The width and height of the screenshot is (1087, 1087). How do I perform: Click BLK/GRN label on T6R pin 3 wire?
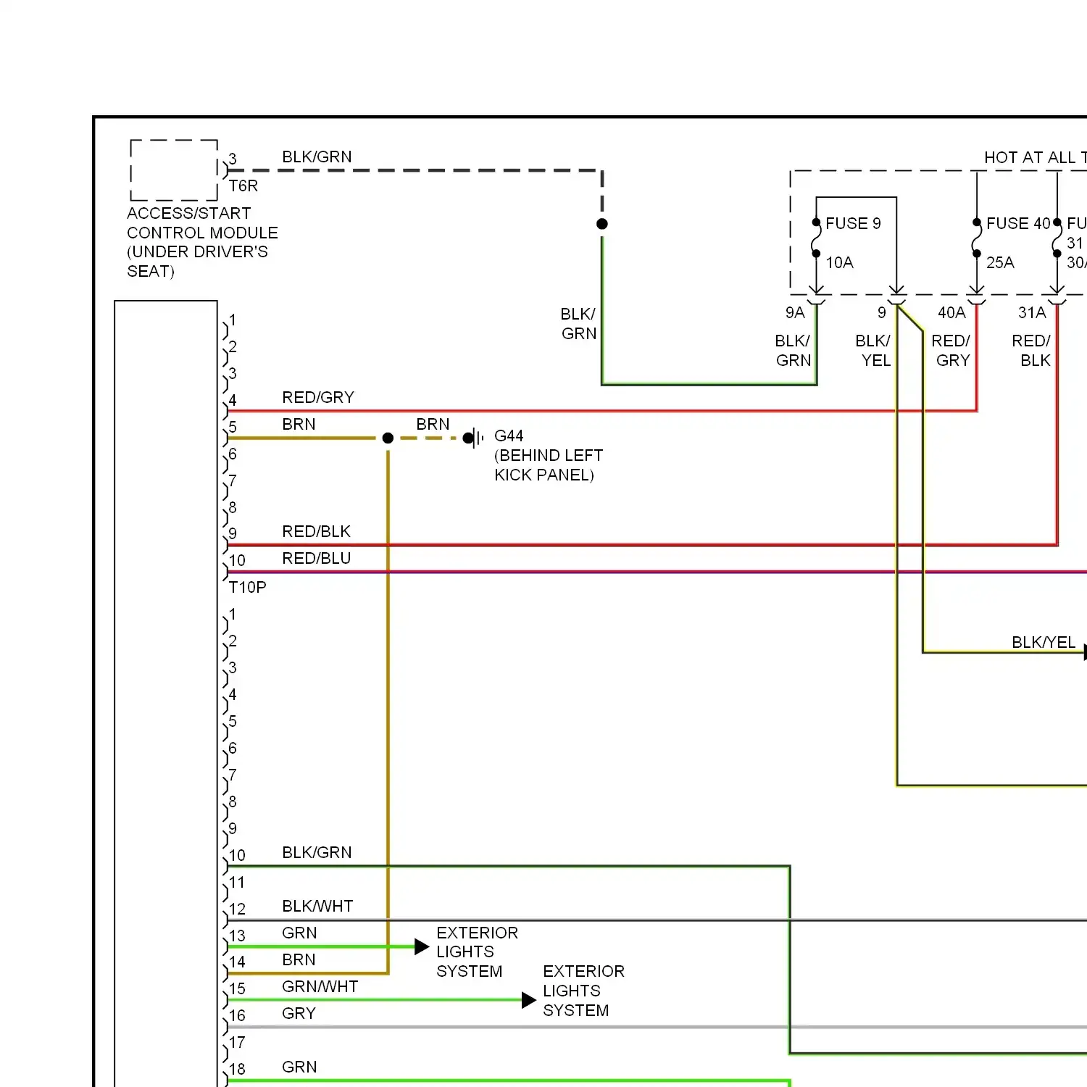point(317,157)
